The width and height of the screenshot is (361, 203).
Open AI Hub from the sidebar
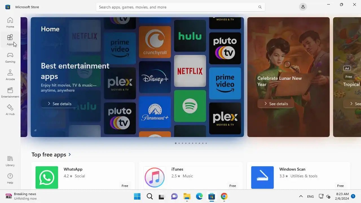(x=10, y=110)
